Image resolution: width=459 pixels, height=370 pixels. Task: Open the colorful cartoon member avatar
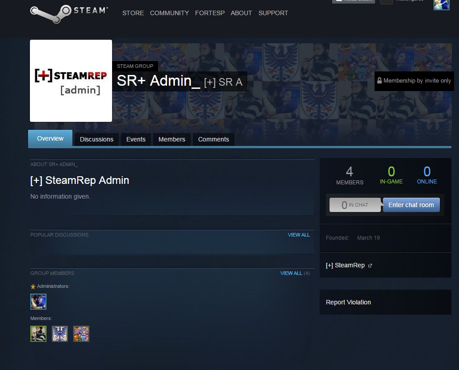tap(81, 334)
